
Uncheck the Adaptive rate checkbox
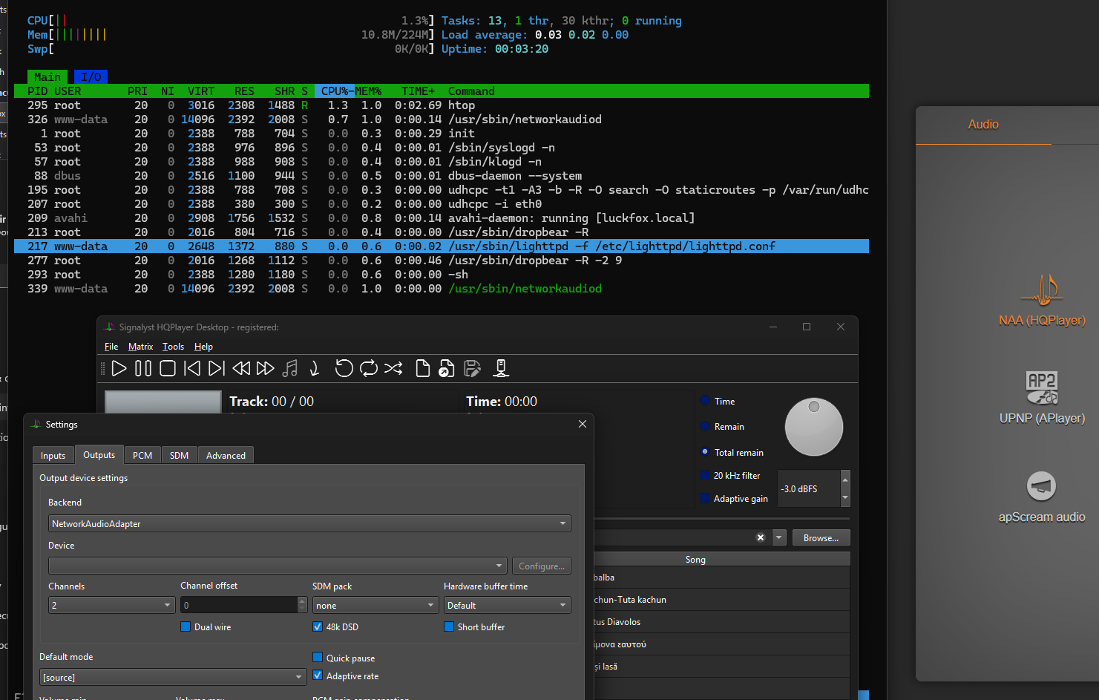[x=318, y=676]
